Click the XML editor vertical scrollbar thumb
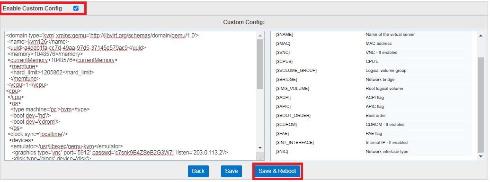 point(260,64)
